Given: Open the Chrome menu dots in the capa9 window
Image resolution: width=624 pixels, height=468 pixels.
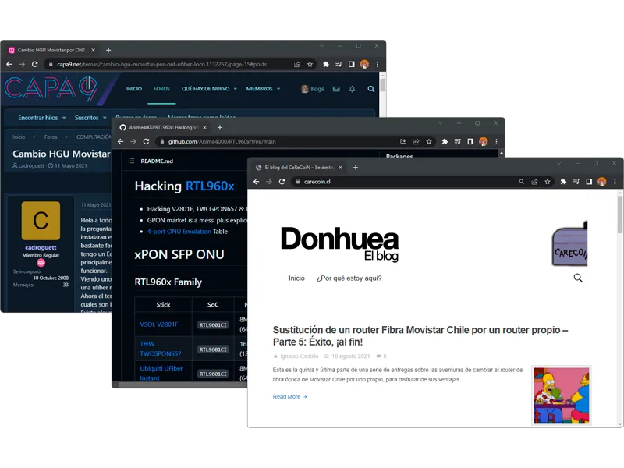Looking at the screenshot, I should [378, 64].
